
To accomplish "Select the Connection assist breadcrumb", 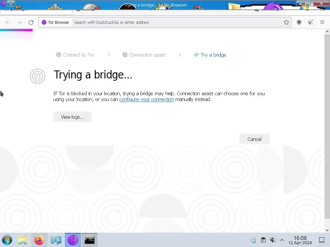I will point(144,55).
